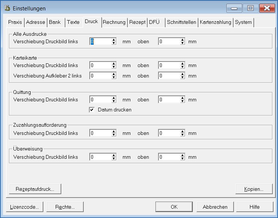Increase Alle Ausdrucke links offset spinner
278x218 pixels.
coord(114,40)
